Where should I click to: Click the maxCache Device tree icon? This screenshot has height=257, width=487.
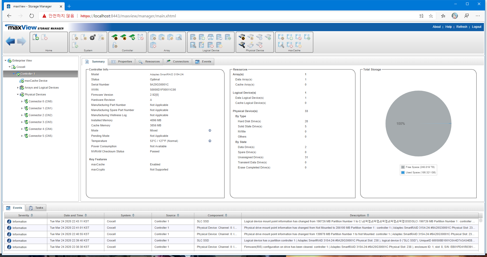[x=22, y=81]
